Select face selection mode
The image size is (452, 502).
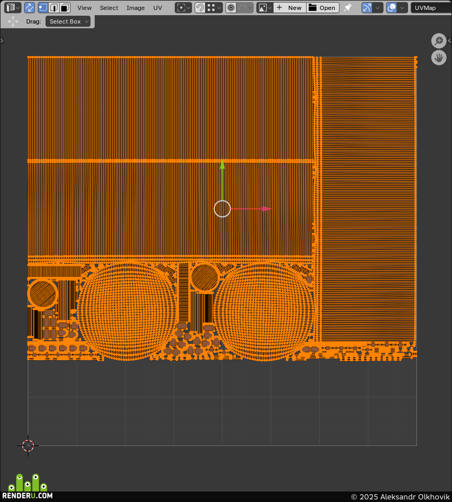65,8
